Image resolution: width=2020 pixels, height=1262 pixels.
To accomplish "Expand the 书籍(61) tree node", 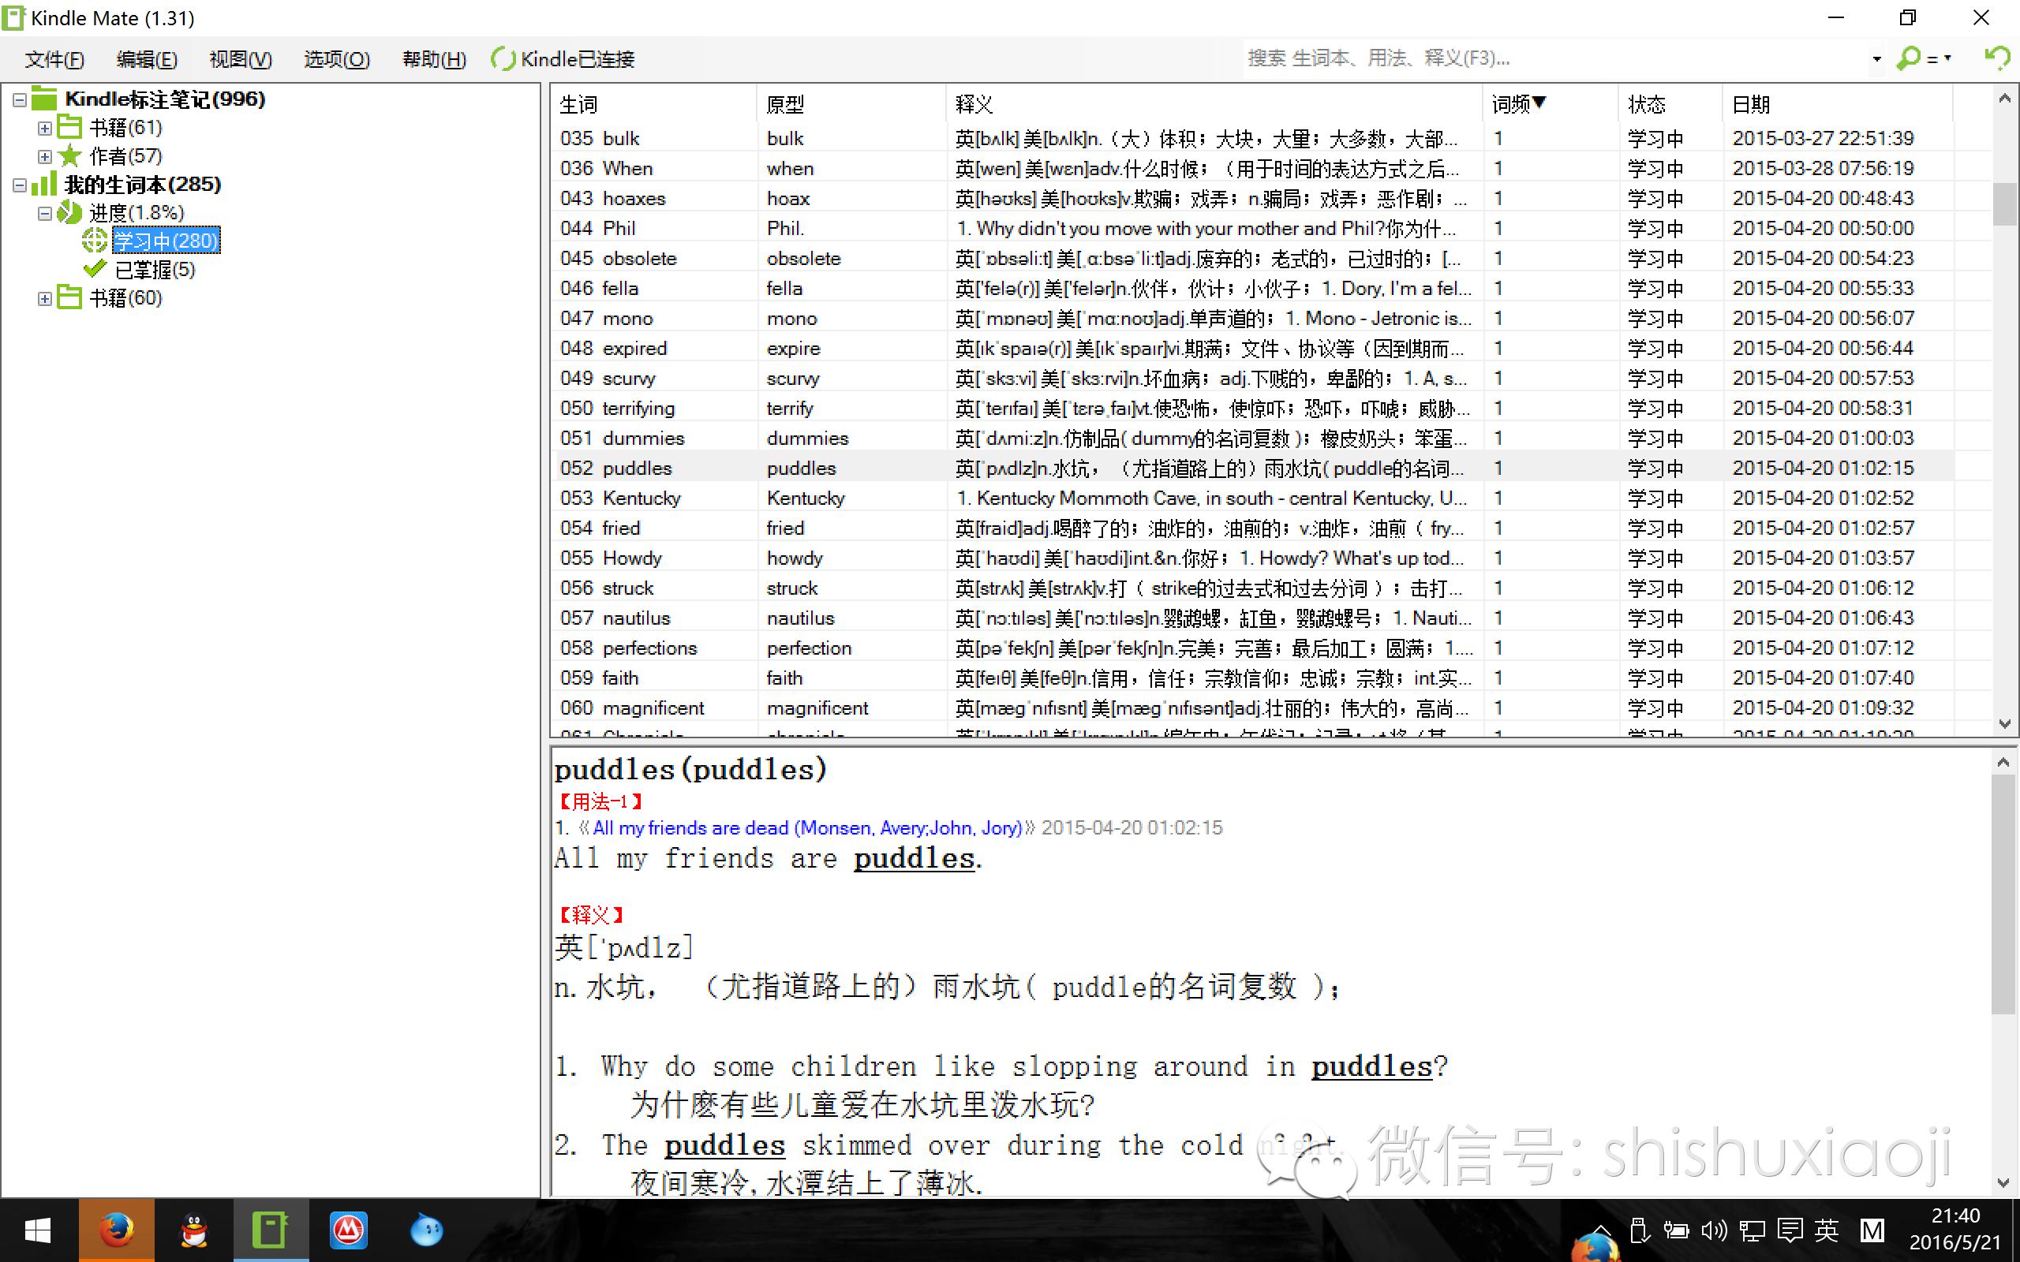I will (x=44, y=128).
